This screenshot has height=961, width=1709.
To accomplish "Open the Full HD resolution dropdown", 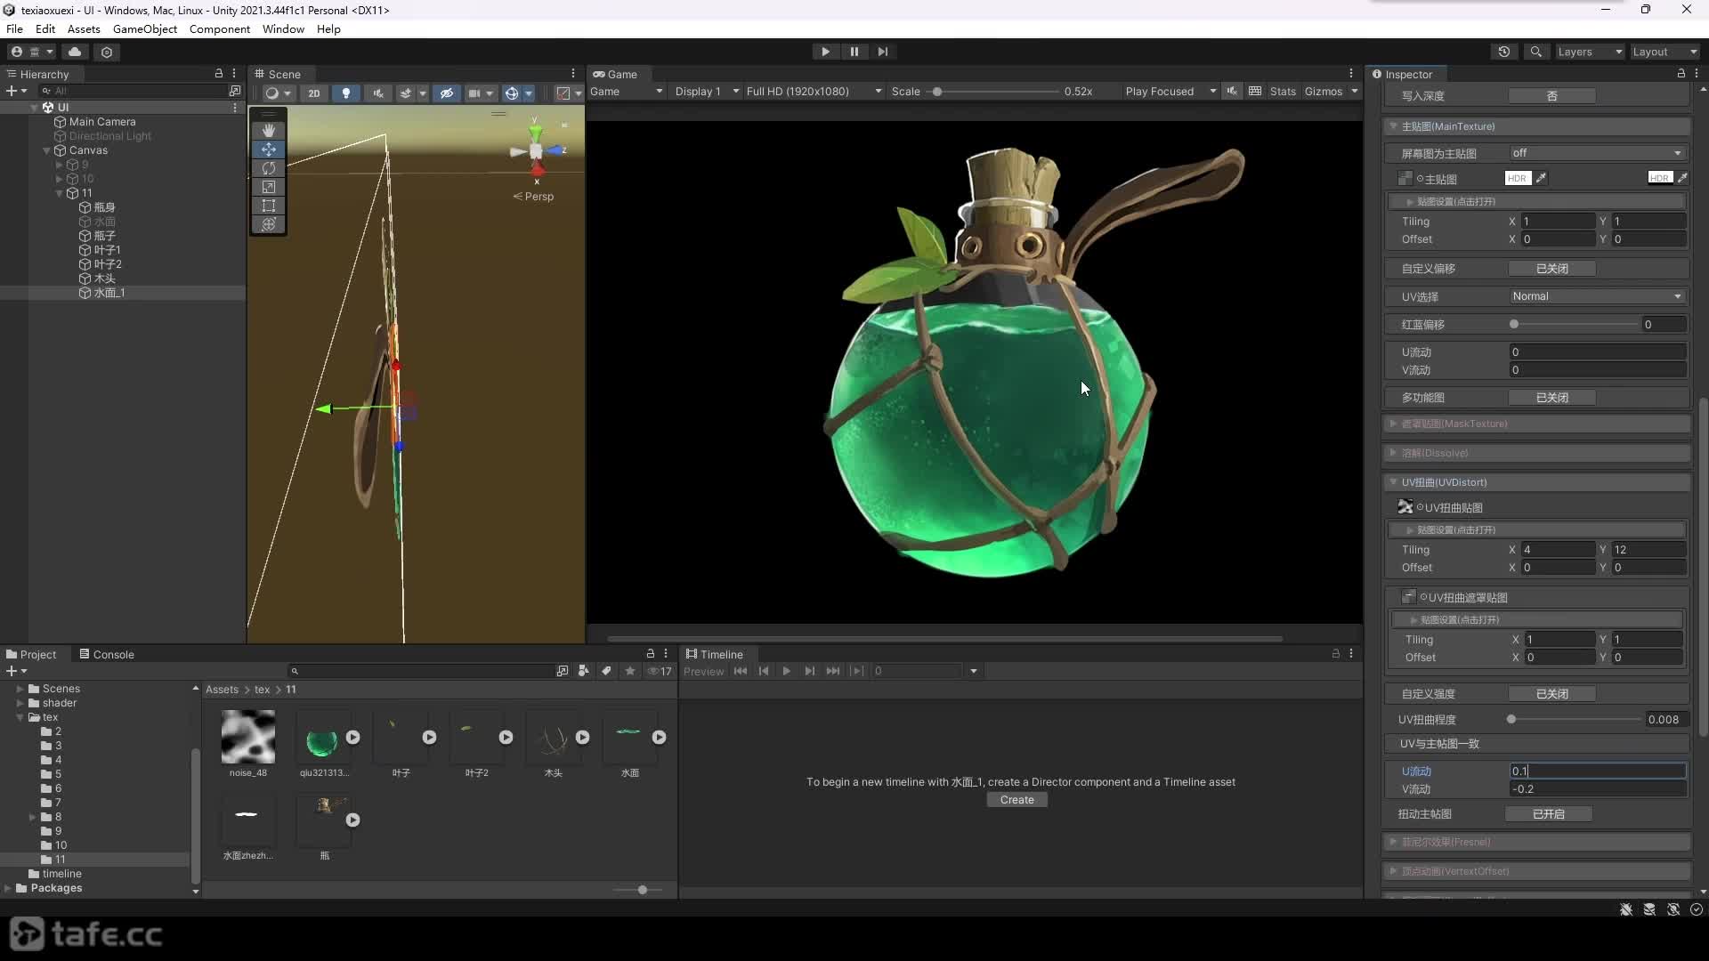I will pyautogui.click(x=814, y=92).
